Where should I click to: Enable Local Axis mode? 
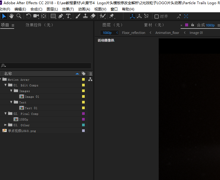coord(132,16)
